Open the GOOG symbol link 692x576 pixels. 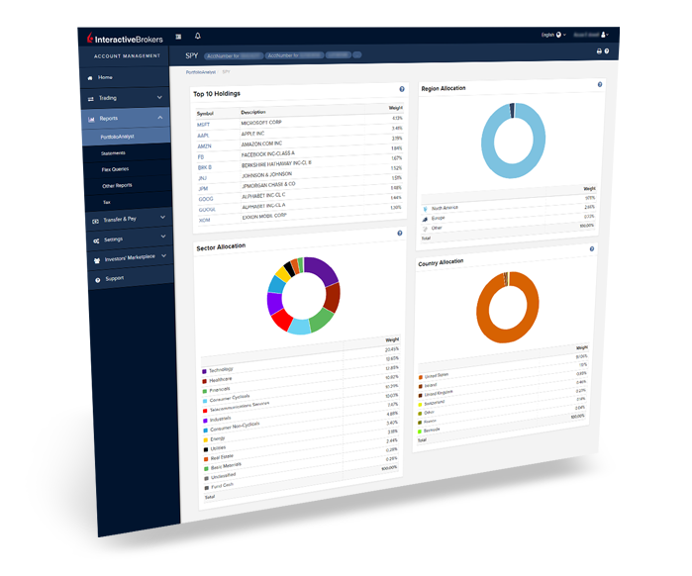click(x=206, y=199)
